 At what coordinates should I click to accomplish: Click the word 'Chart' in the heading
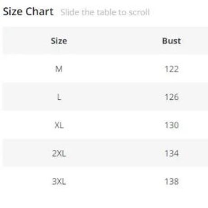coord(40,12)
